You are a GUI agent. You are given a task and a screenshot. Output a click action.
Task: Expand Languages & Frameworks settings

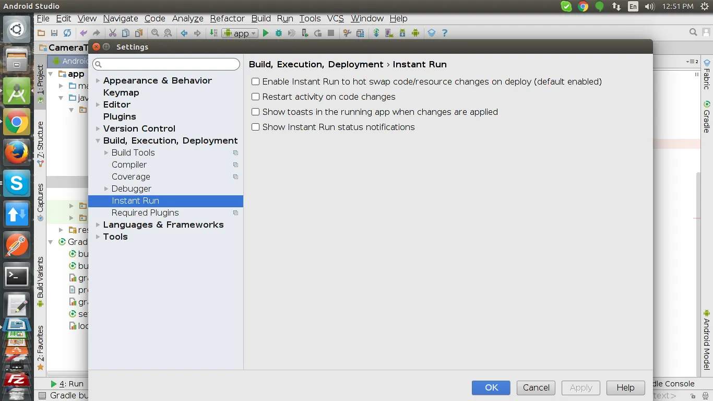98,225
